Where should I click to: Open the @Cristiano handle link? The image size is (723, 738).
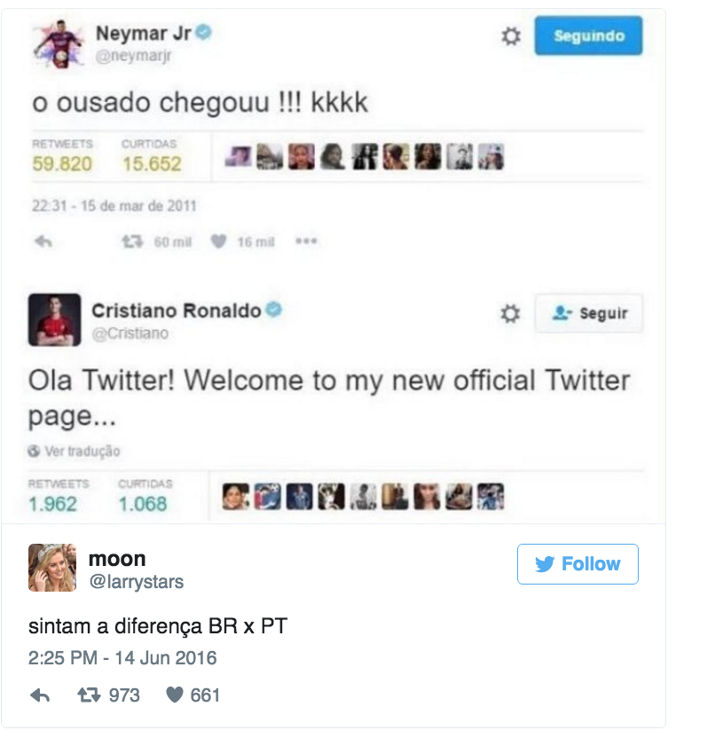click(x=130, y=334)
